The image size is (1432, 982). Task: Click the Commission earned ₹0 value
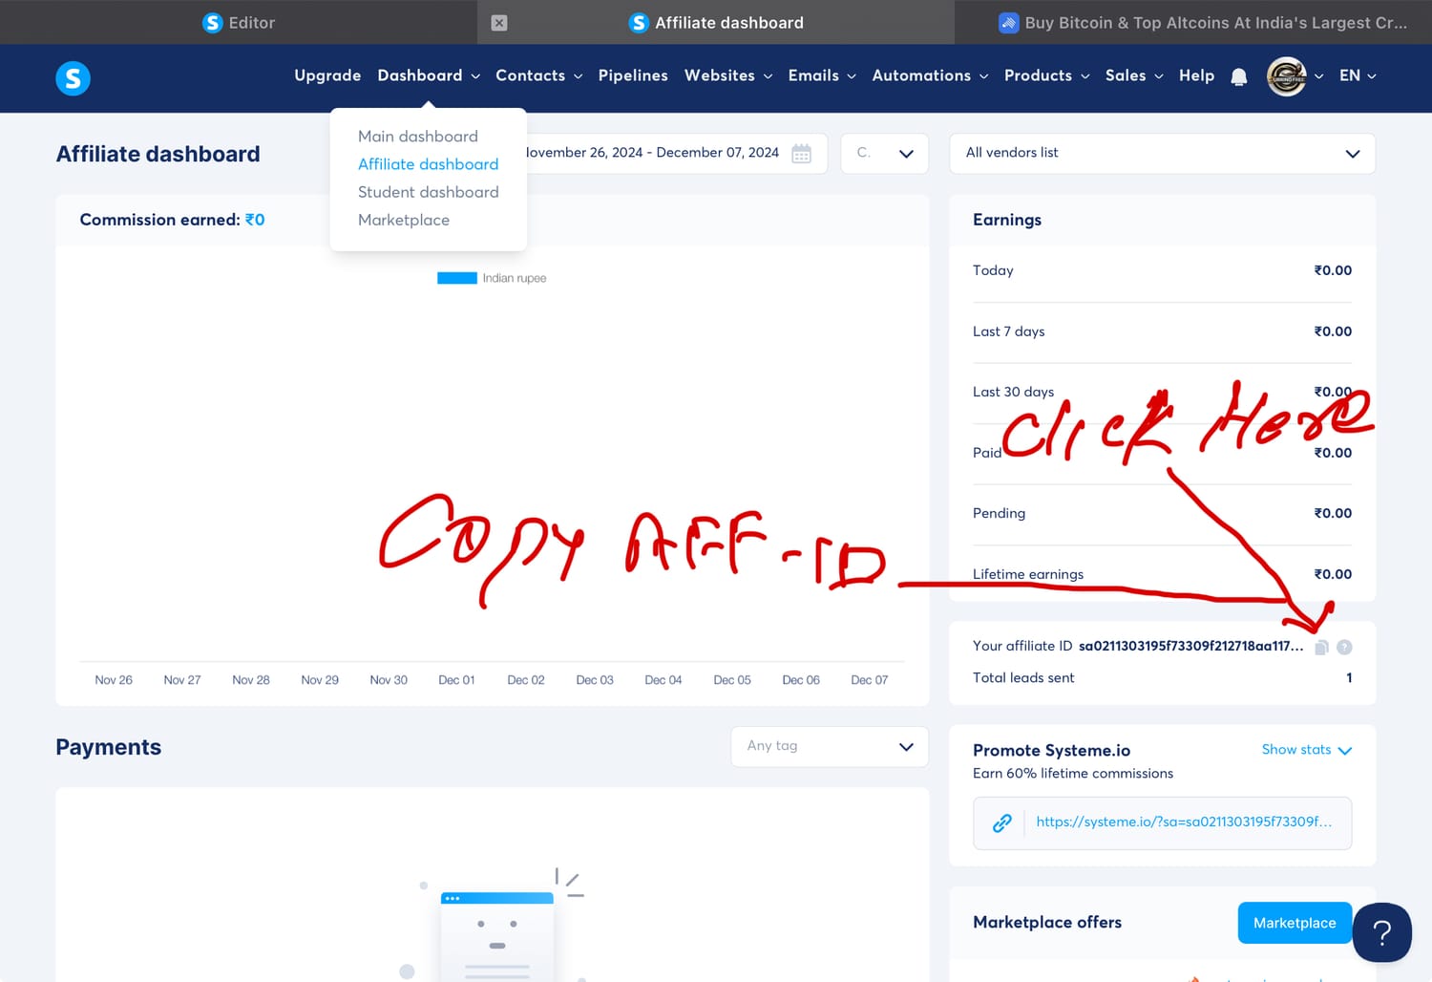point(255,220)
